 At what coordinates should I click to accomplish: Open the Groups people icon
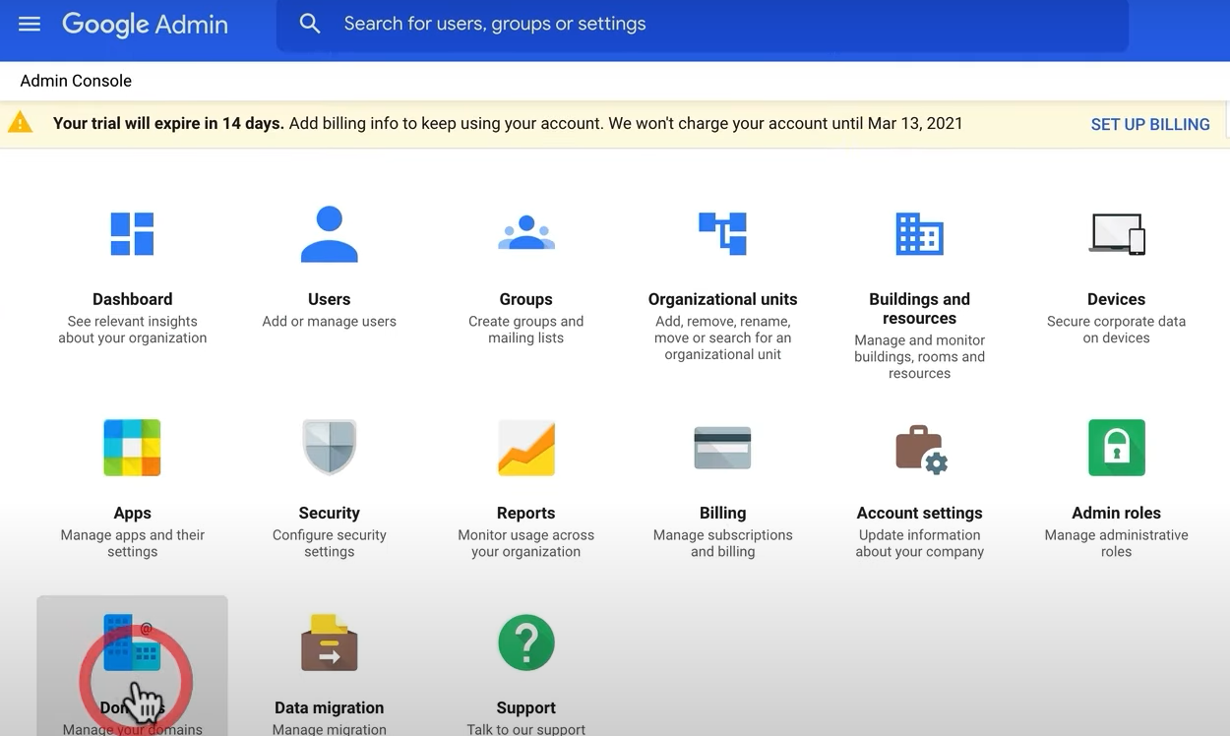[526, 233]
